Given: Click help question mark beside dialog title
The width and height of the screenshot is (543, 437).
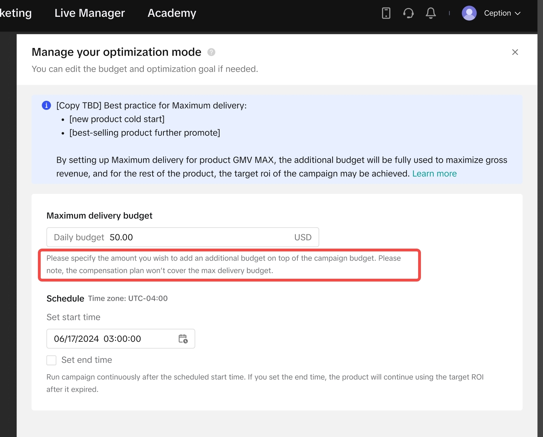Looking at the screenshot, I should [x=211, y=52].
